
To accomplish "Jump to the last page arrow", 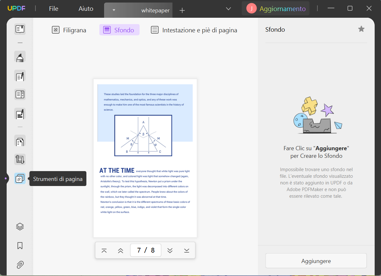I will 187,250.
